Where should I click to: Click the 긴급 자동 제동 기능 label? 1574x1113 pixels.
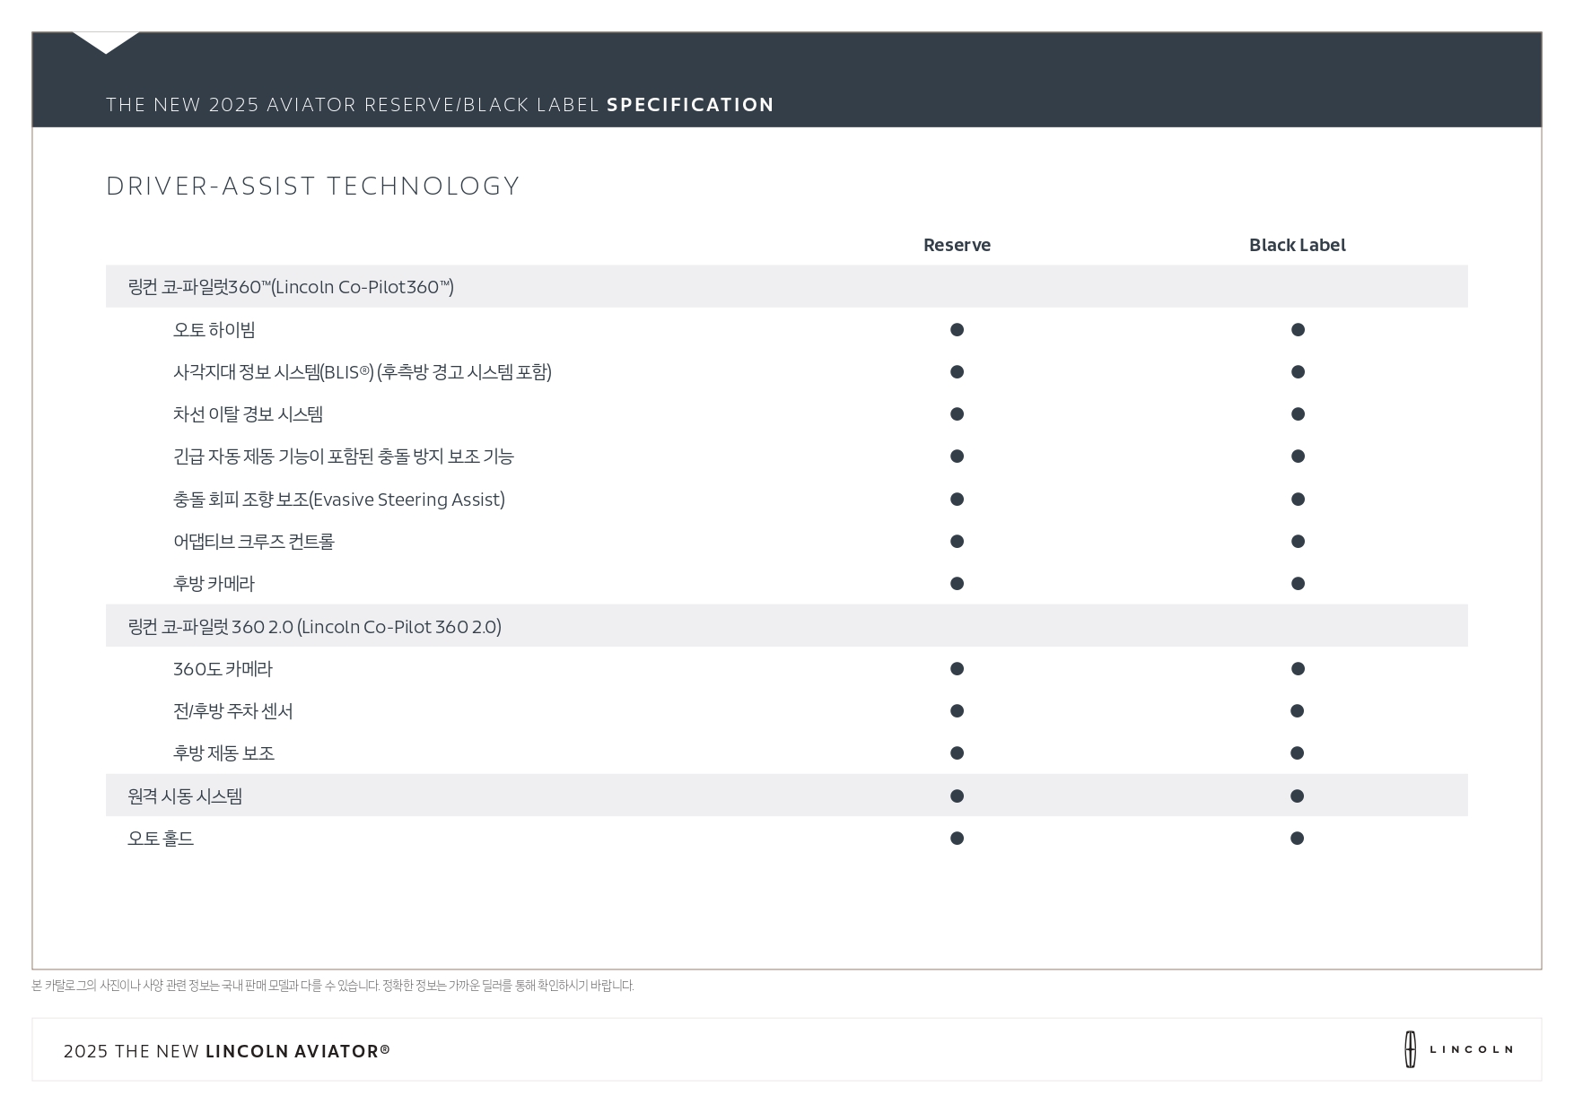[344, 457]
